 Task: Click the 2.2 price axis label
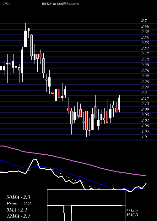pos(144,93)
